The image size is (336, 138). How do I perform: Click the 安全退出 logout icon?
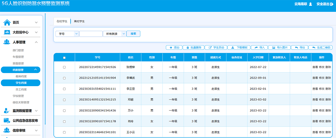click(332, 4)
